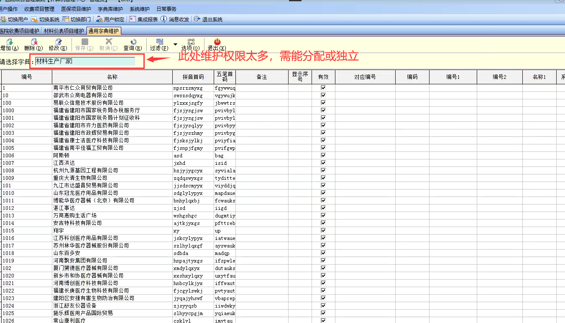Switch to the 材料价表项目维护 tab
The height and width of the screenshot is (323, 565).
pos(64,31)
